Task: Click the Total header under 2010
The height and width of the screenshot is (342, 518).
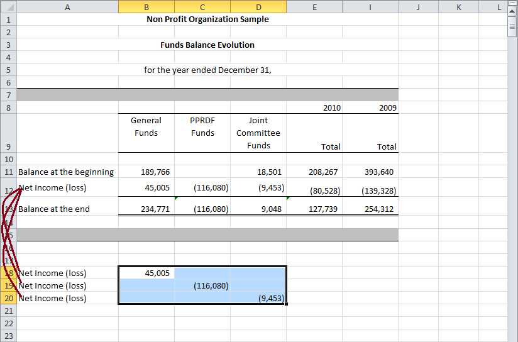Action: (x=331, y=146)
